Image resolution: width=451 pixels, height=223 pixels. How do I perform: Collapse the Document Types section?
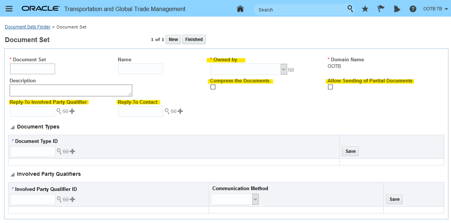(x=13, y=127)
